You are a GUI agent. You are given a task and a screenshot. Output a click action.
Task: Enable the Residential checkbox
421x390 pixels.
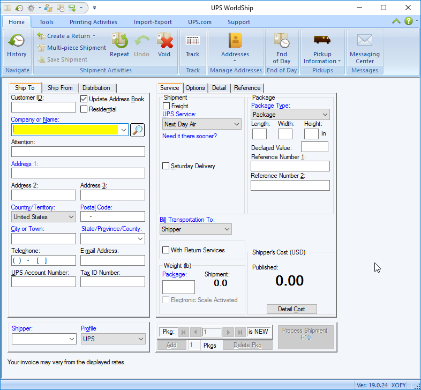tap(84, 109)
